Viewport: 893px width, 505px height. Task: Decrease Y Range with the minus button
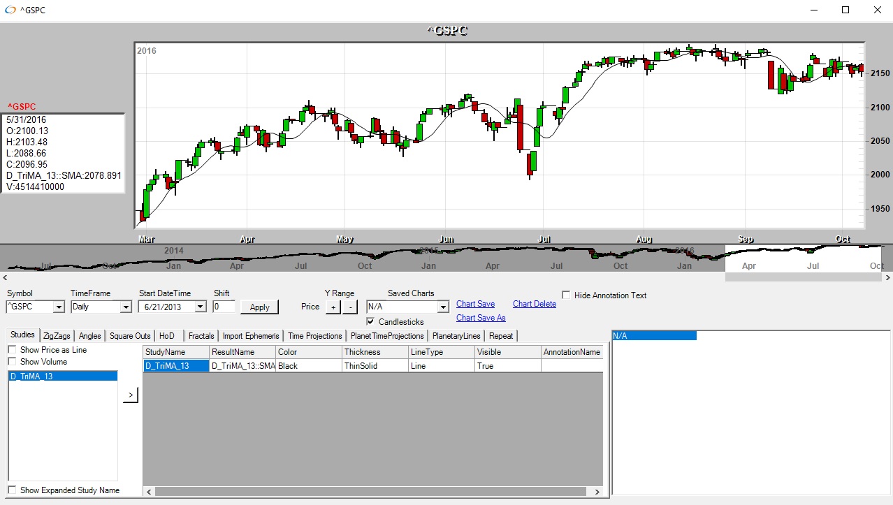(x=351, y=307)
